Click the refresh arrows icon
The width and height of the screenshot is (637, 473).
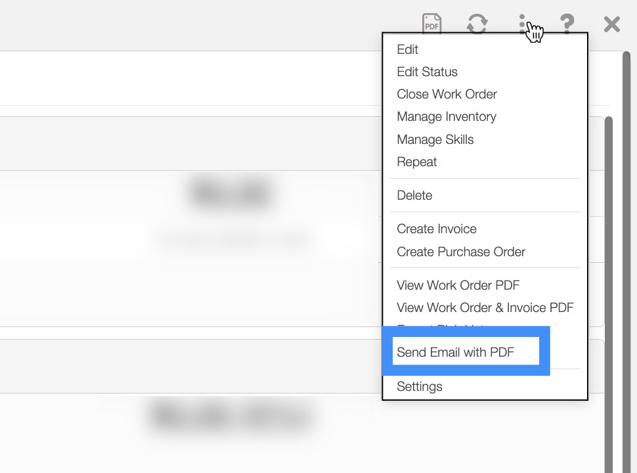(x=477, y=24)
